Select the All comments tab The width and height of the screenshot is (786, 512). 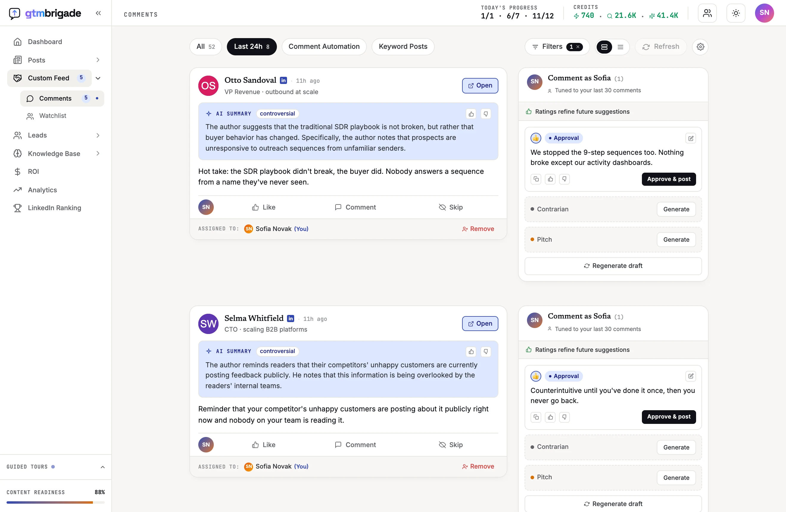(x=205, y=46)
